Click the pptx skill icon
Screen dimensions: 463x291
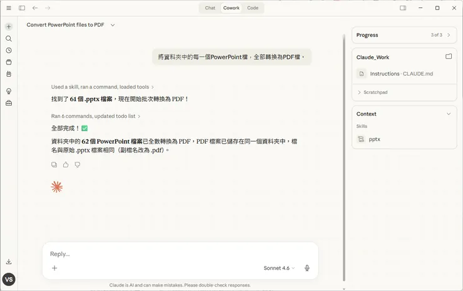pyautogui.click(x=361, y=139)
